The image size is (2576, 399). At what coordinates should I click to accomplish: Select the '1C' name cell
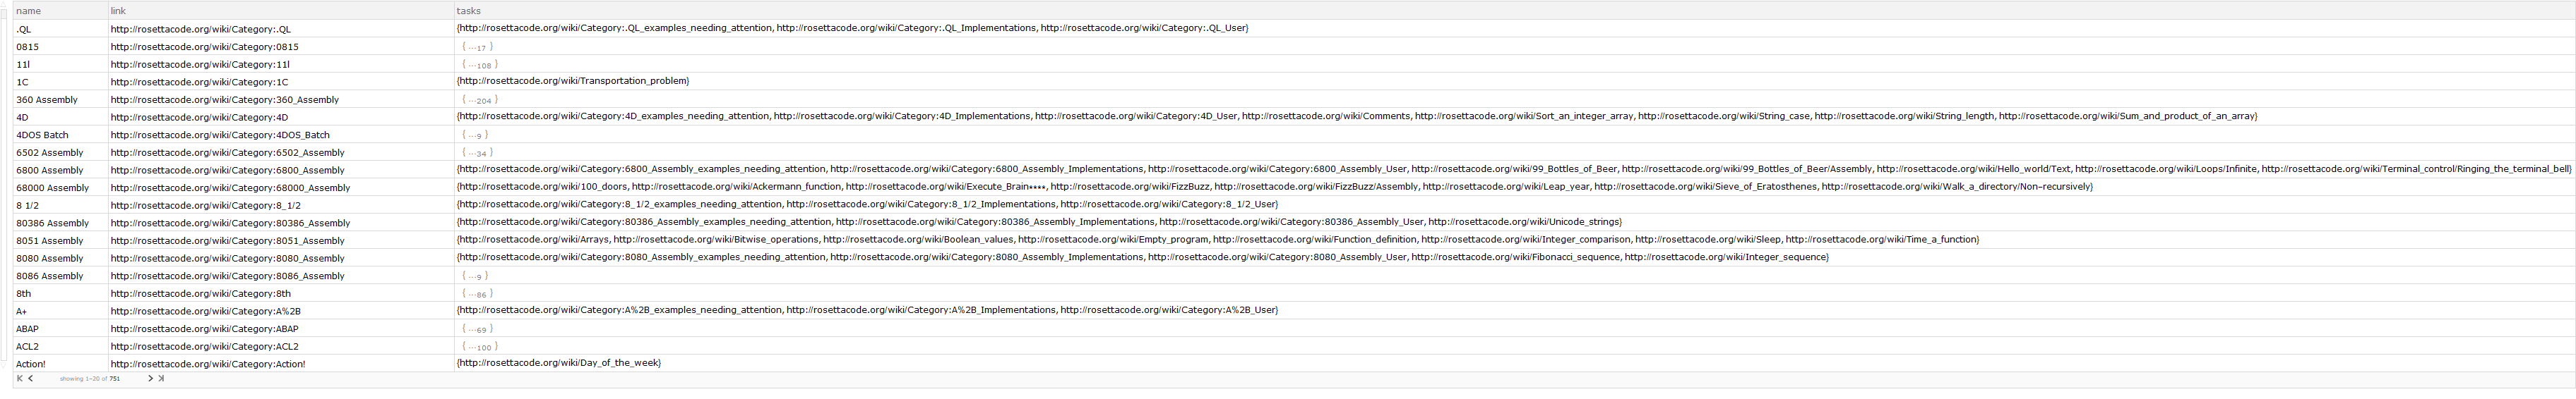(60, 82)
